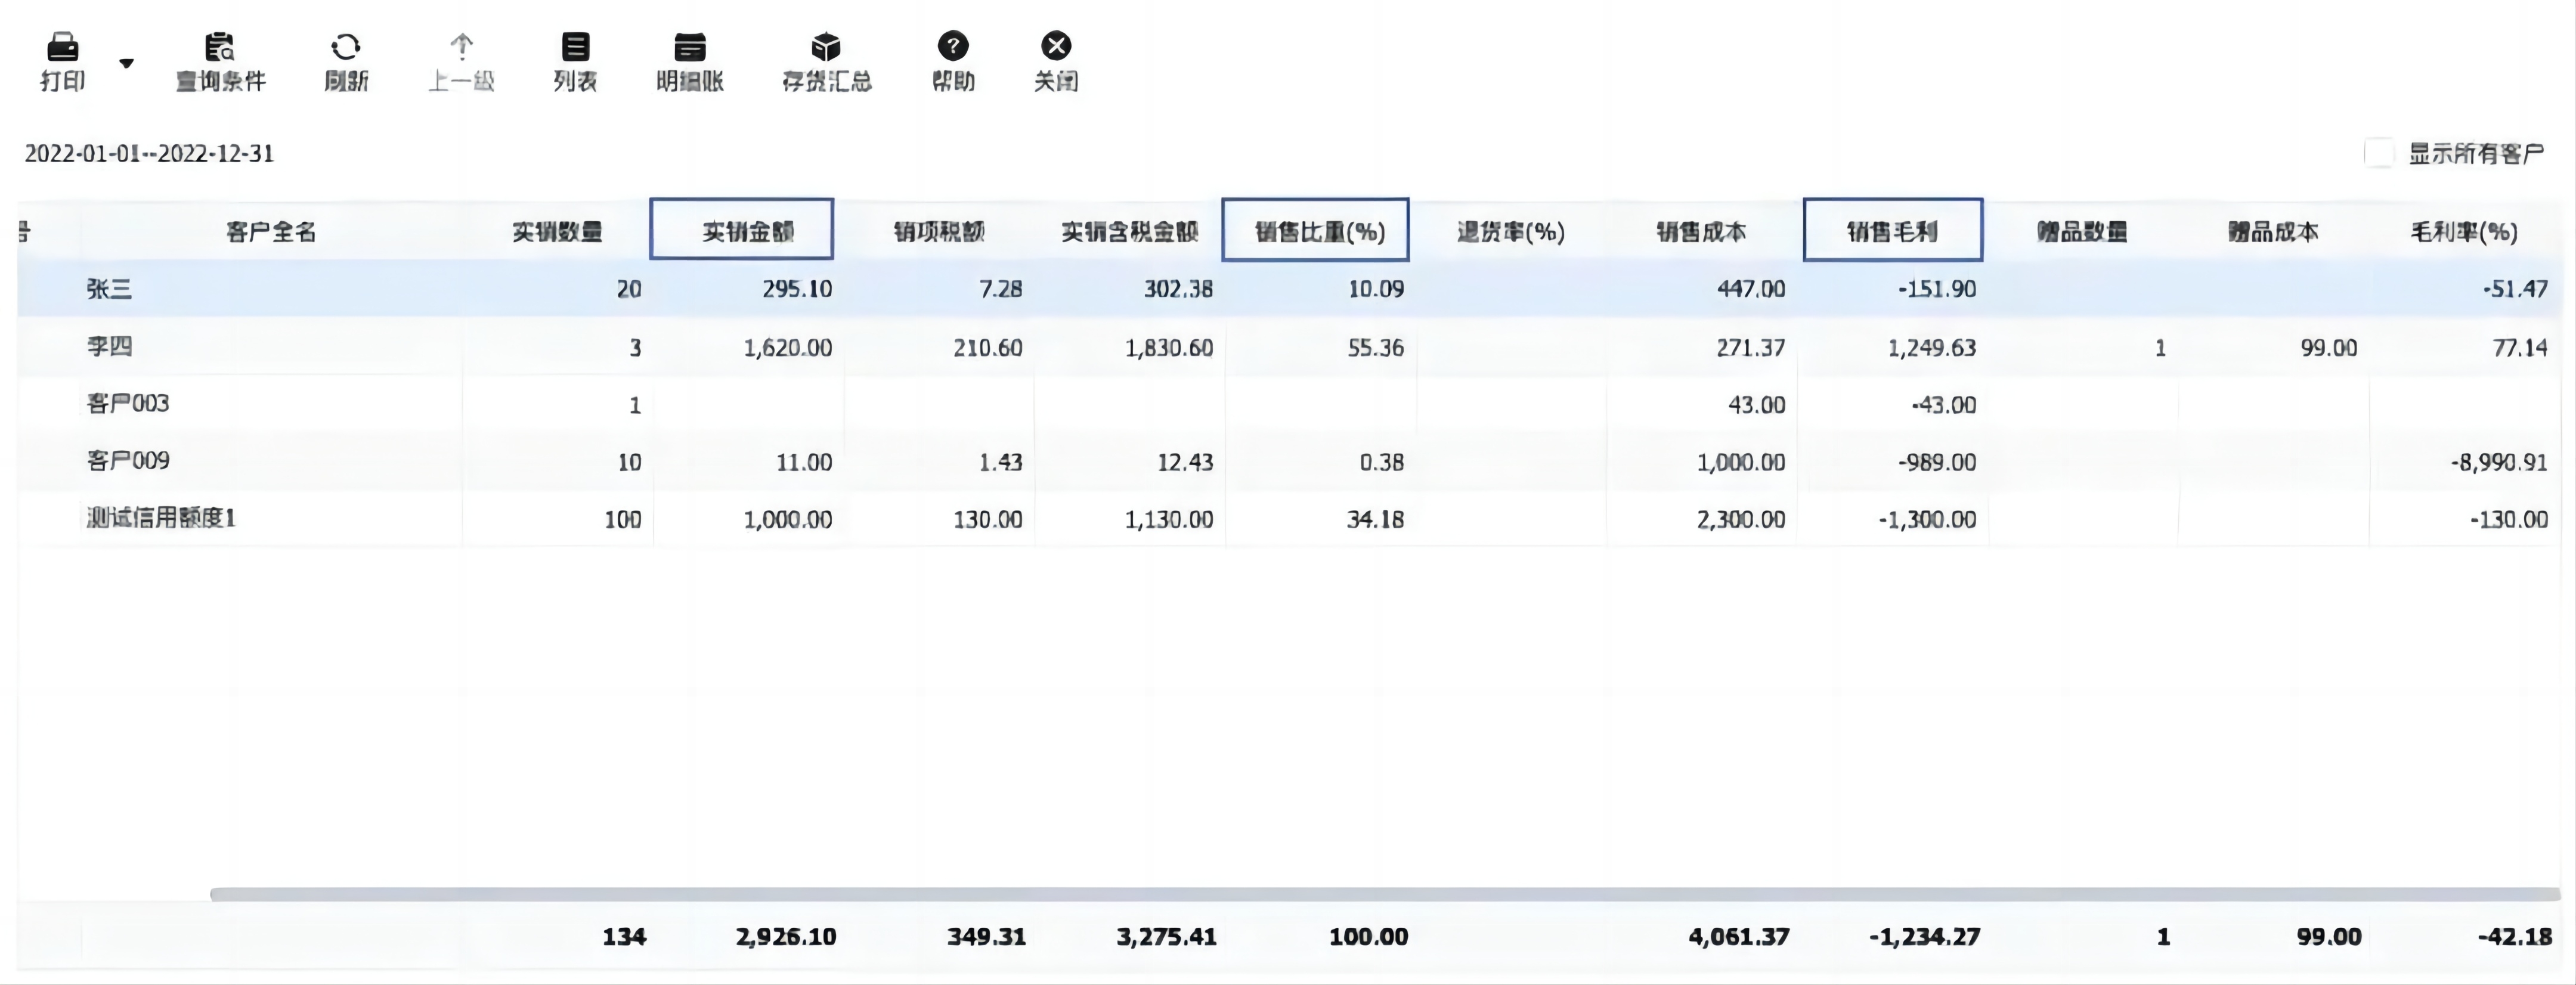Image resolution: width=2576 pixels, height=985 pixels.
Task: Enable Show All Customers (显示所有客户) checkbox
Action: point(2379,153)
